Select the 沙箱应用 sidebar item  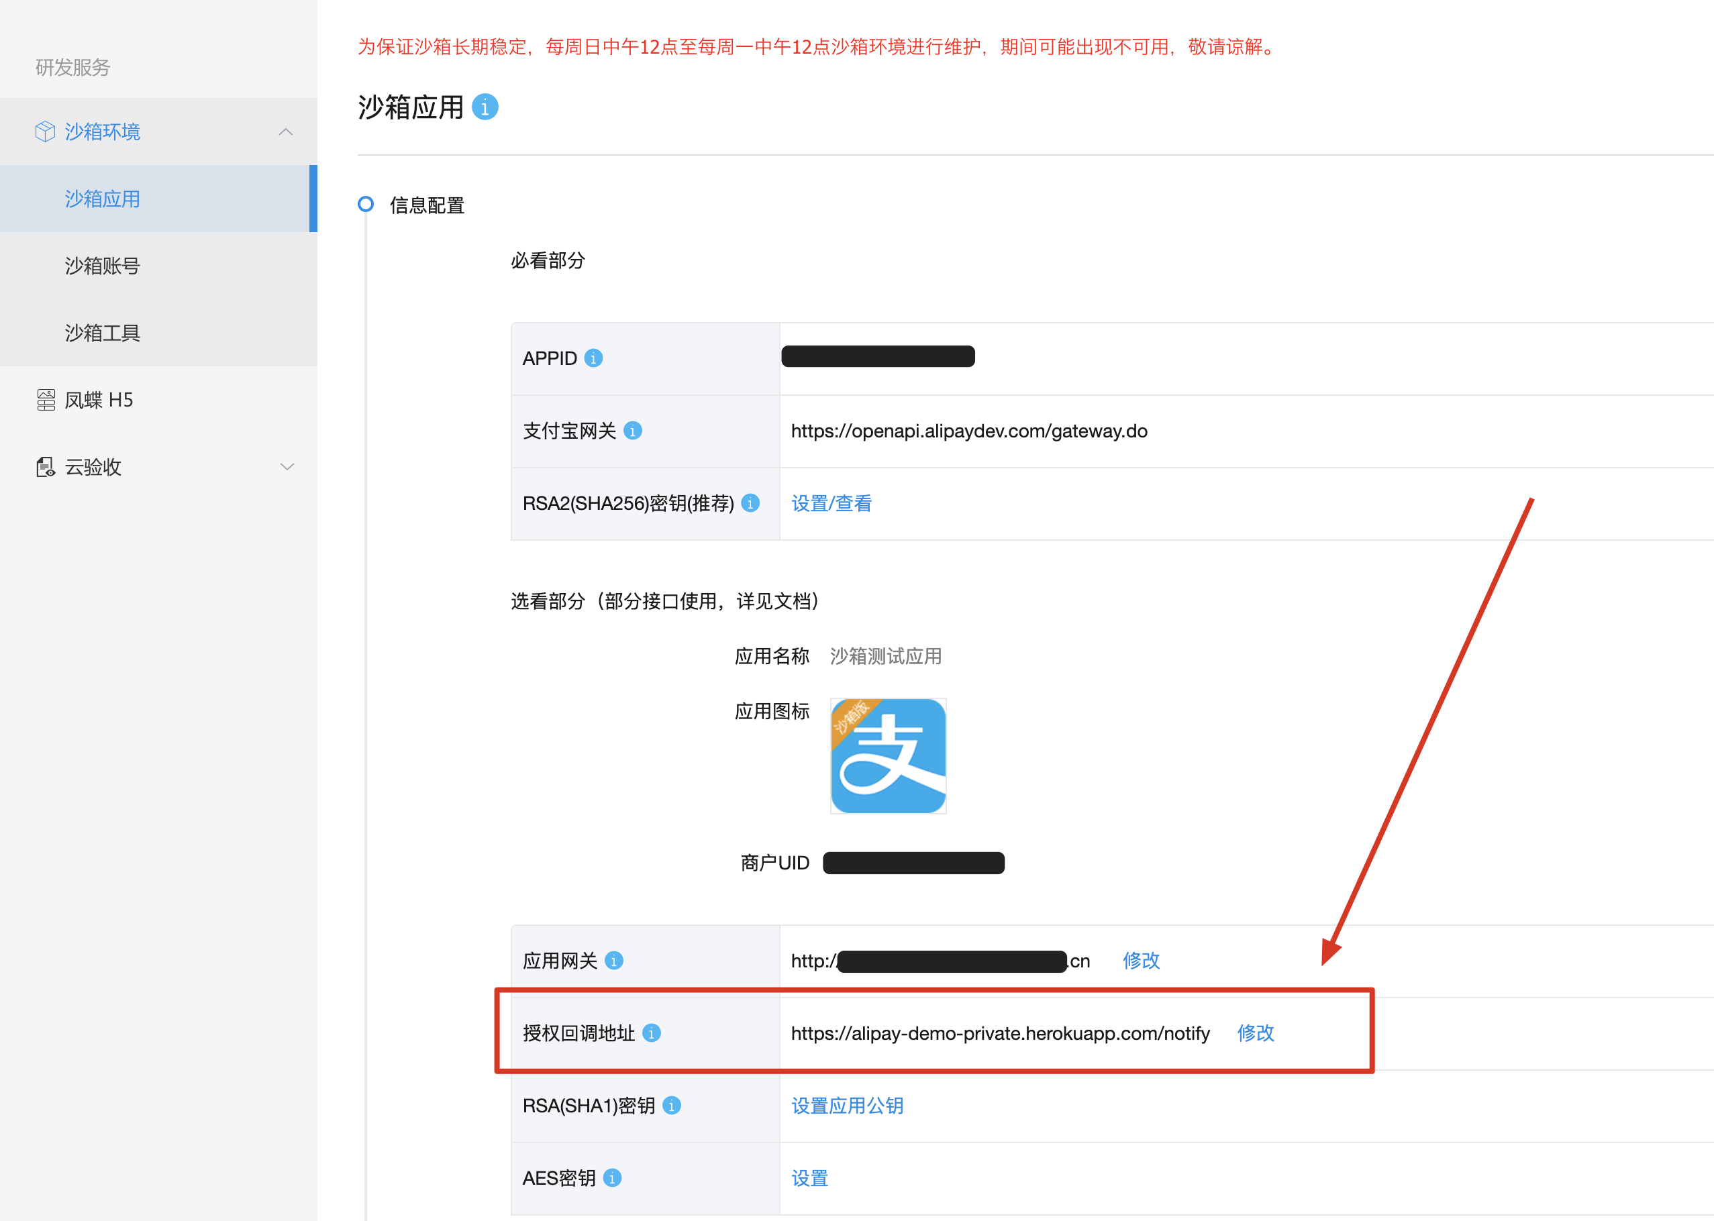[102, 199]
